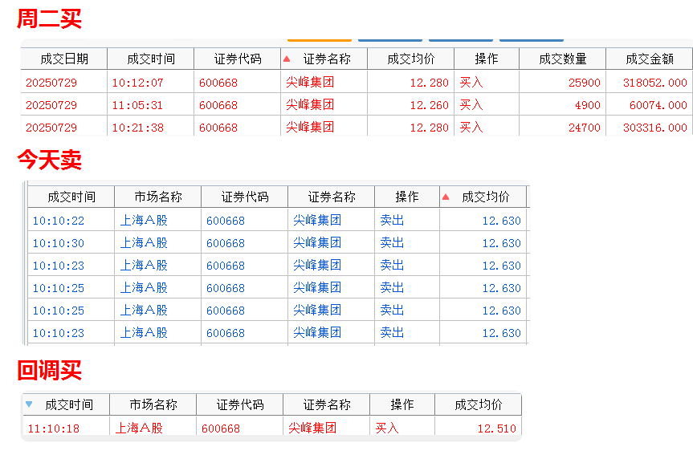Select the buy row with time 10:12:07
693x463 pixels.
(357, 82)
